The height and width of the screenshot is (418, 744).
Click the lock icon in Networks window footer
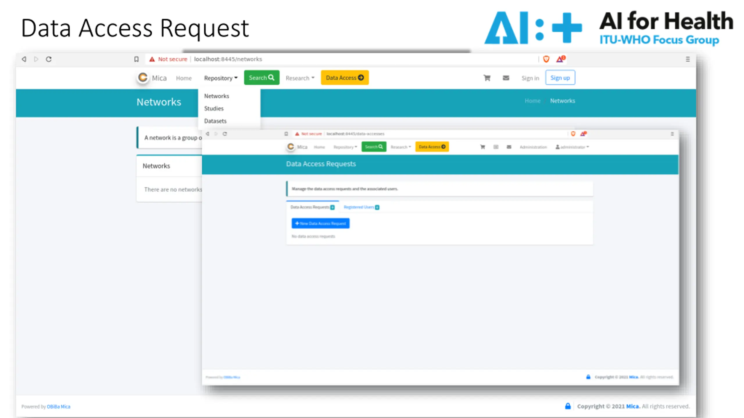pyautogui.click(x=568, y=406)
